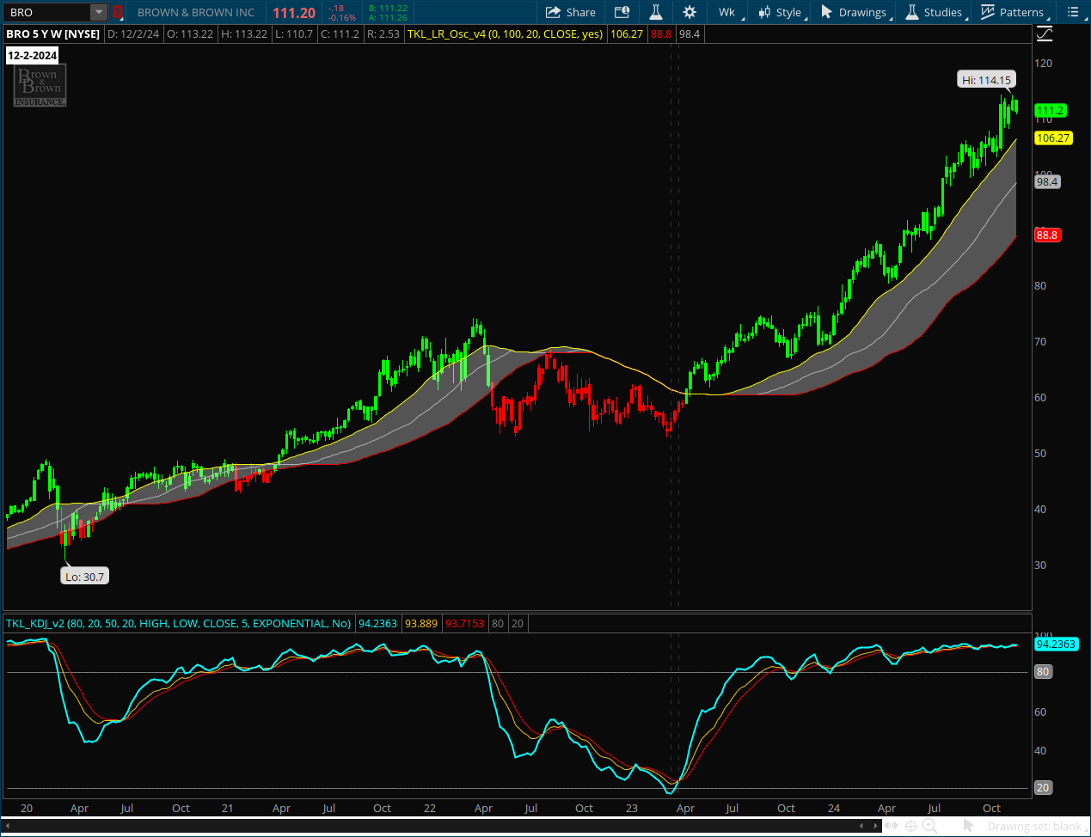Click the R: 2.53 range value
Viewport: 1091px width, 837px height.
(x=383, y=34)
